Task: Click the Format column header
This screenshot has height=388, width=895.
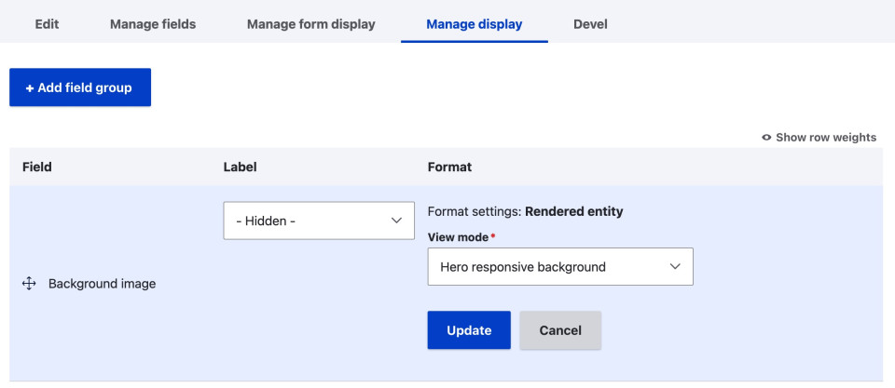Action: click(449, 167)
